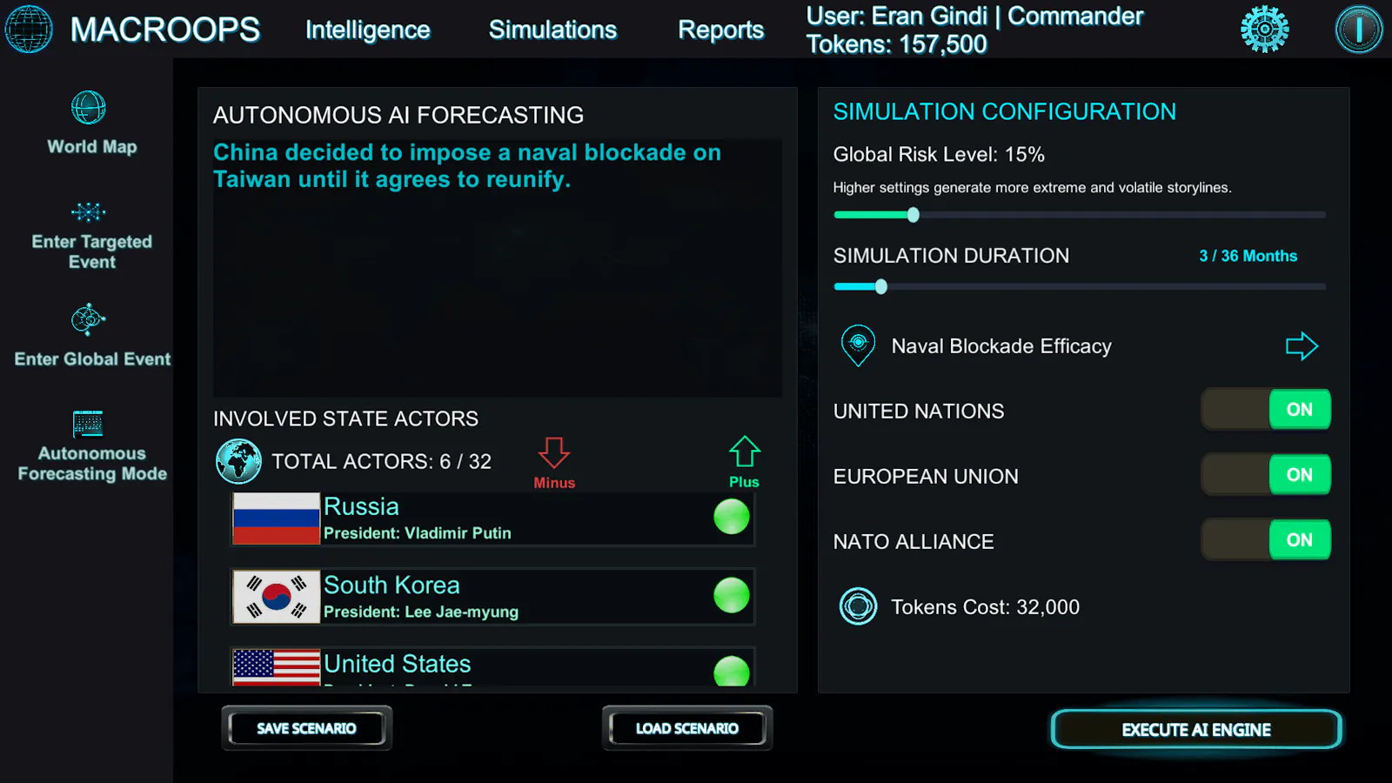Click the Tokens: 157,500 balance
Image resolution: width=1392 pixels, height=783 pixels.
(x=896, y=44)
